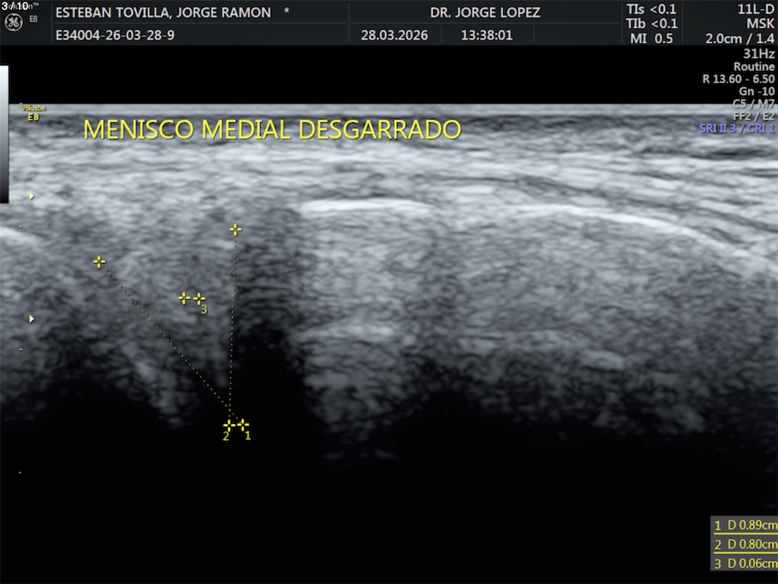
Task: Click the right caliper cross of measurement 3
Action: coord(199,299)
